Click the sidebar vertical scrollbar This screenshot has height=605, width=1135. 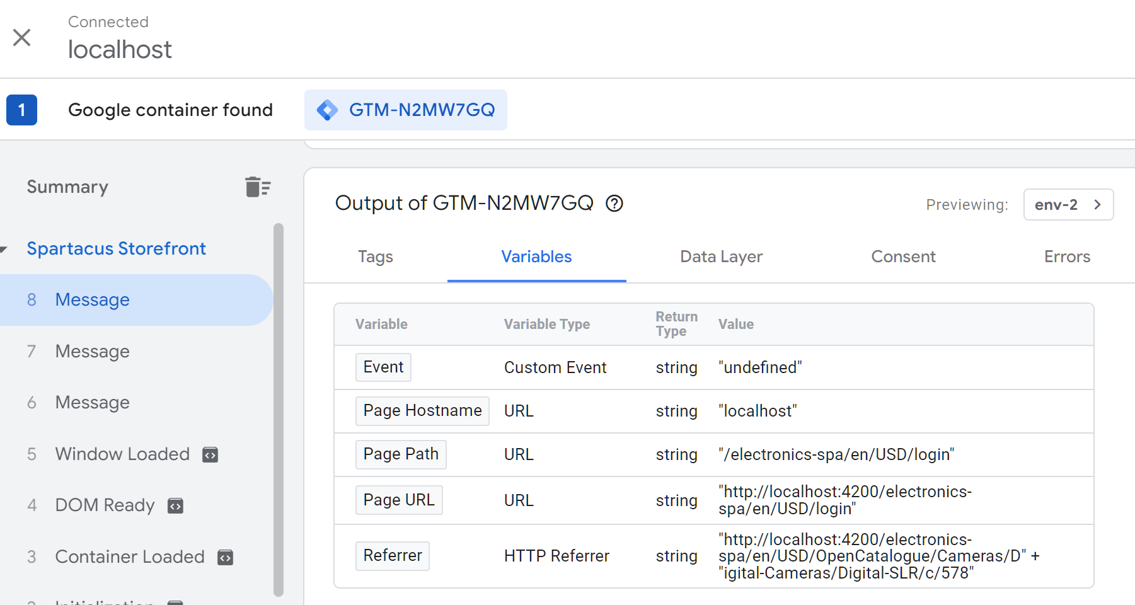pos(279,410)
